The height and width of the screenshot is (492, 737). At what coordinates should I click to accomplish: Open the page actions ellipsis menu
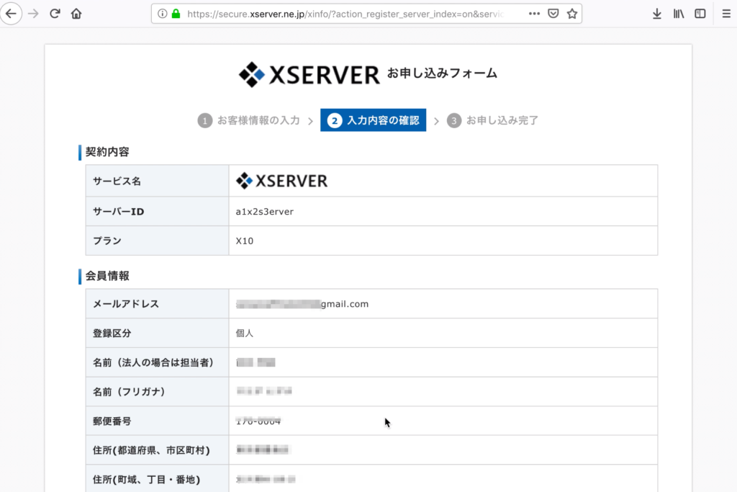[x=533, y=13]
